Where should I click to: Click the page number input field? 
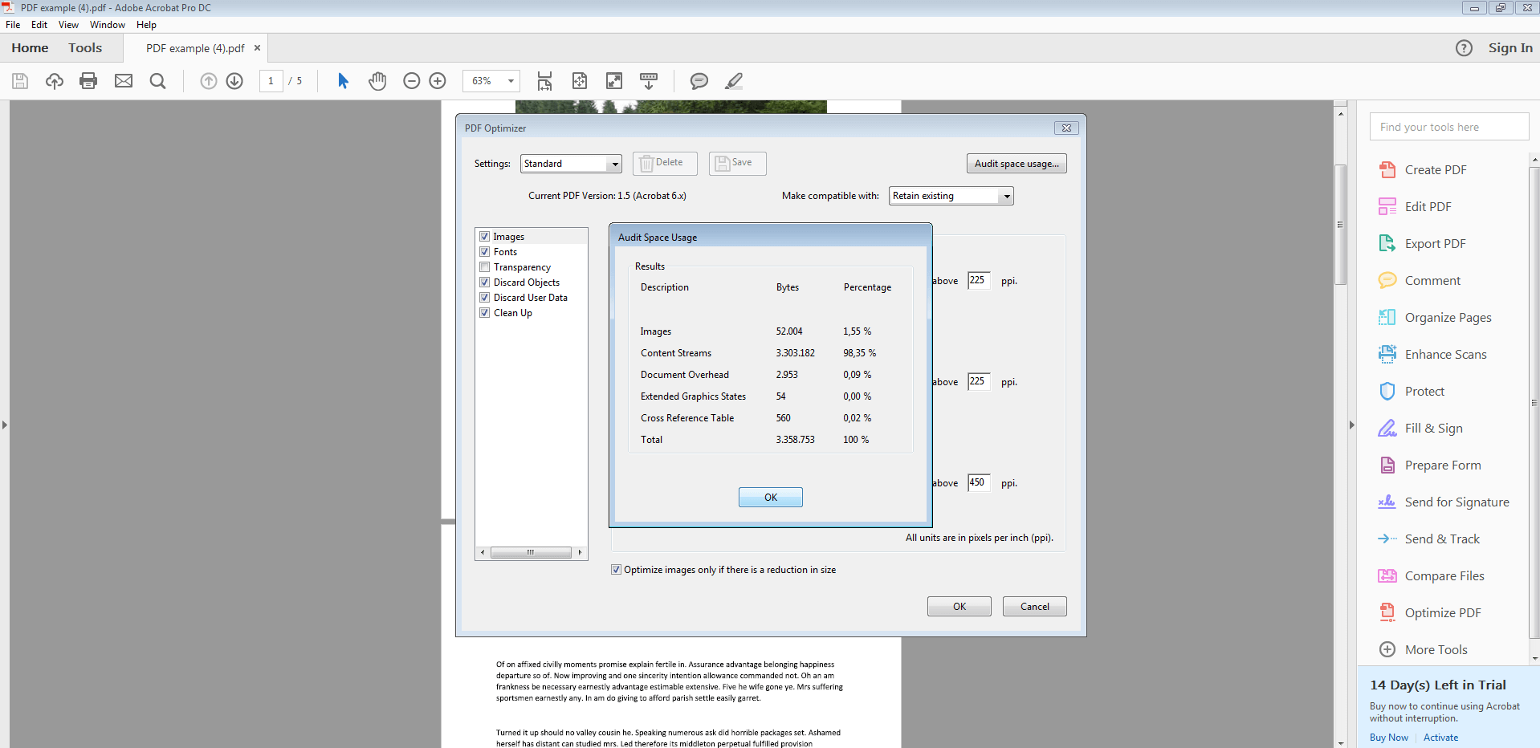(271, 81)
